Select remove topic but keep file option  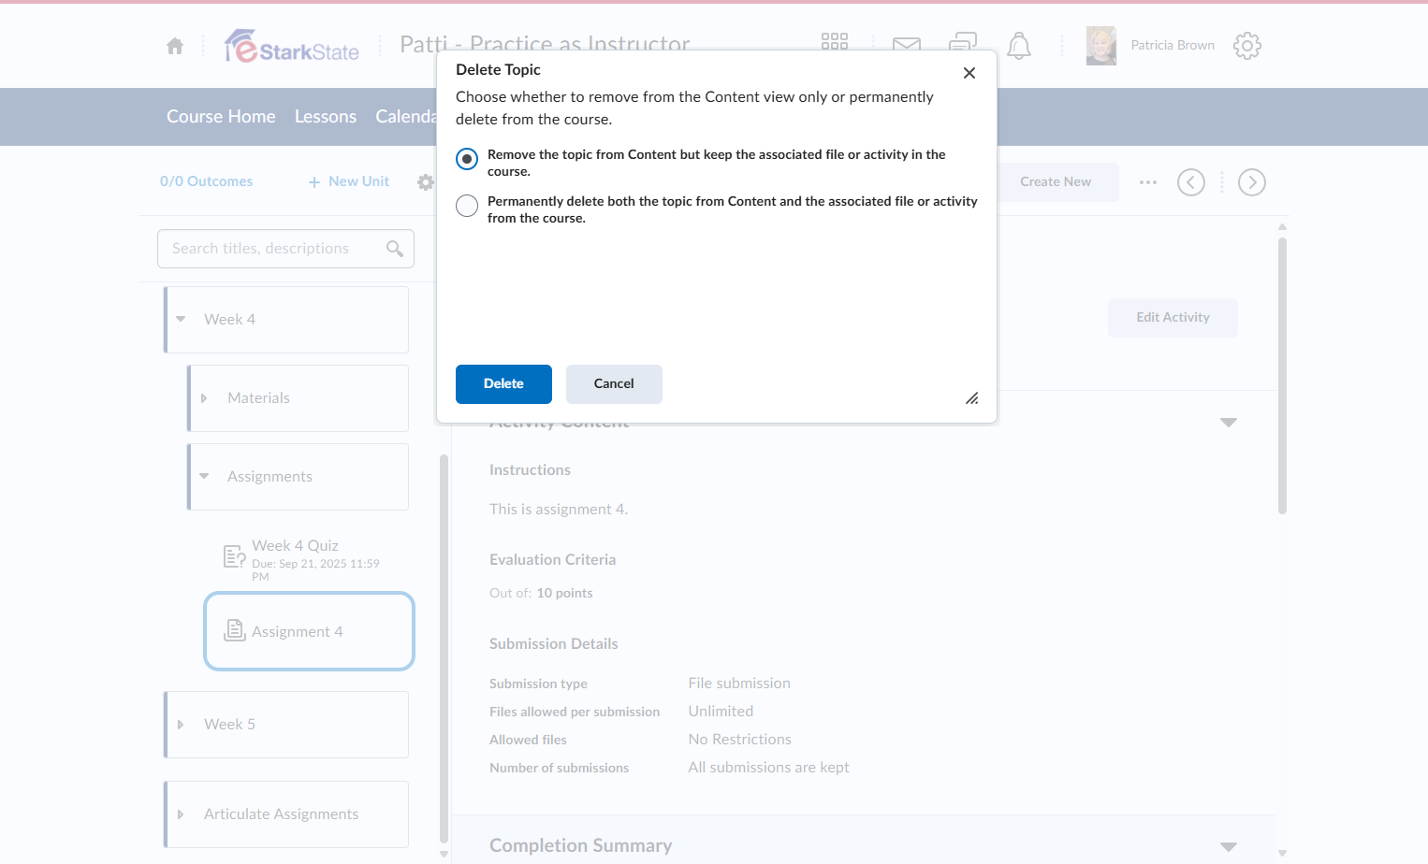point(467,159)
